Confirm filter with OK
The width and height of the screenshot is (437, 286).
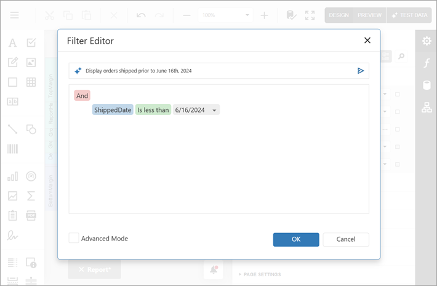[296, 239]
